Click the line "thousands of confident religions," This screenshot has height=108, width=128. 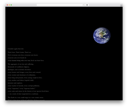coord(18,67)
